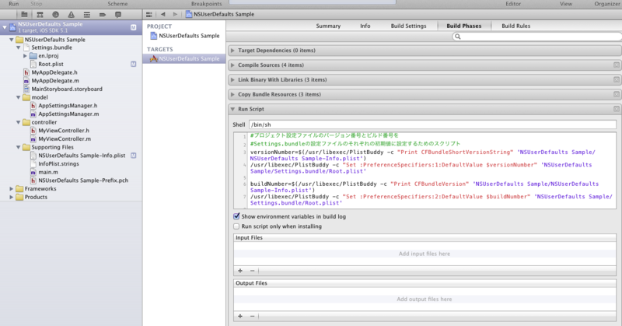The image size is (622, 326).
Task: Open the Project navigator folder icon
Action: point(24,15)
